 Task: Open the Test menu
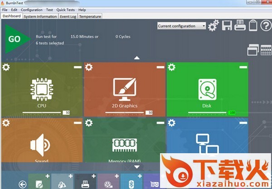pyautogui.click(x=49, y=10)
